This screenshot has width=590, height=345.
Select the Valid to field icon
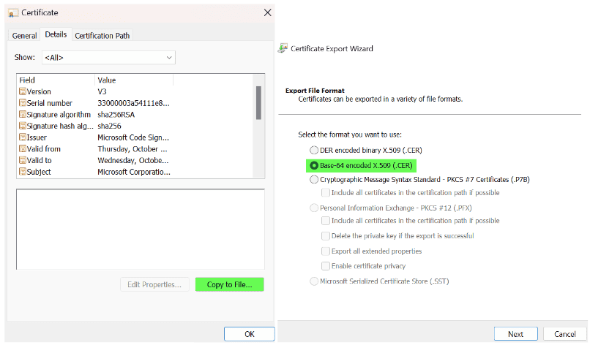click(x=23, y=160)
